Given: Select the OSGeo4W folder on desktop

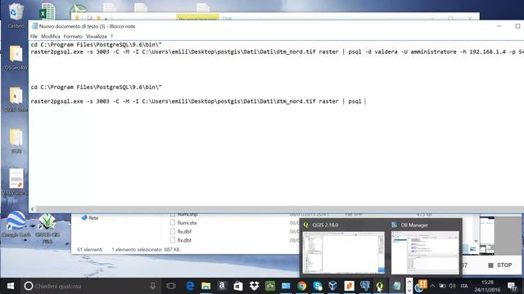Looking at the screenshot, I should (16, 58).
